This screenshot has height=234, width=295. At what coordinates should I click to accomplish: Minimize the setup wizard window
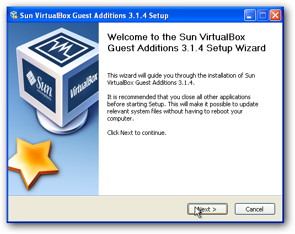(x=250, y=15)
